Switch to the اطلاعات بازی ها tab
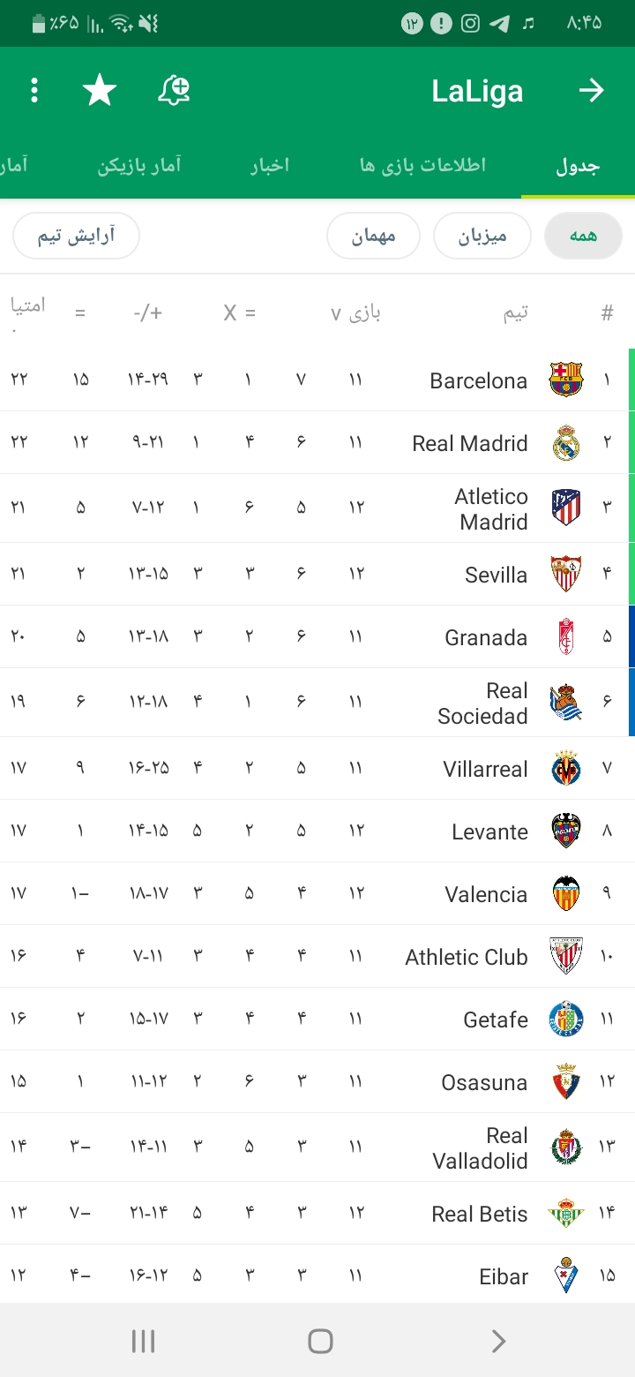The image size is (635, 1377). coord(422,166)
